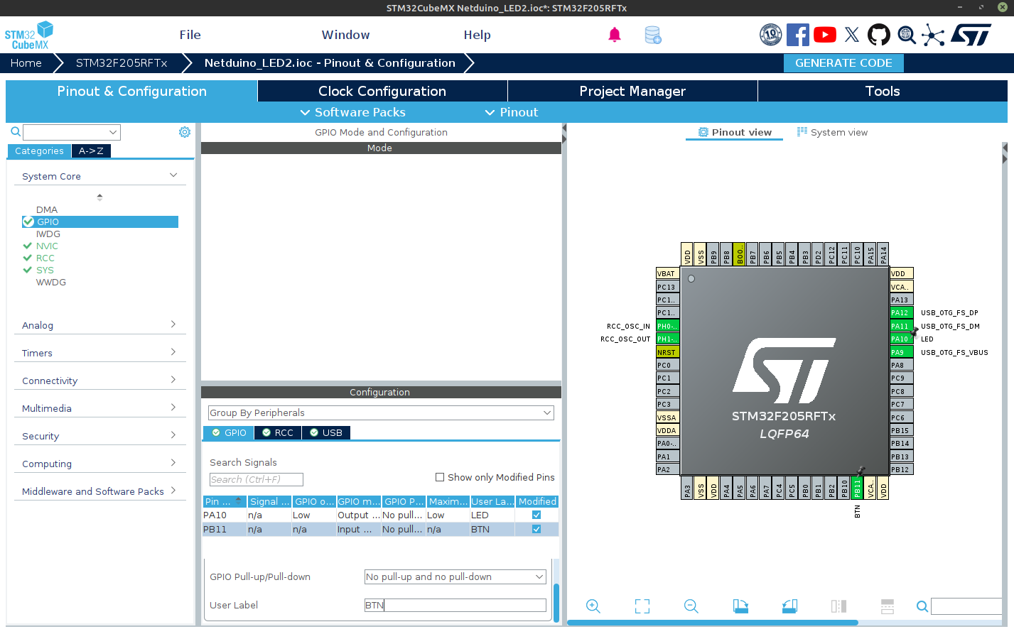Switch to the Clock Configuration tab
Screen dimensions: 1014x634
pos(382,91)
